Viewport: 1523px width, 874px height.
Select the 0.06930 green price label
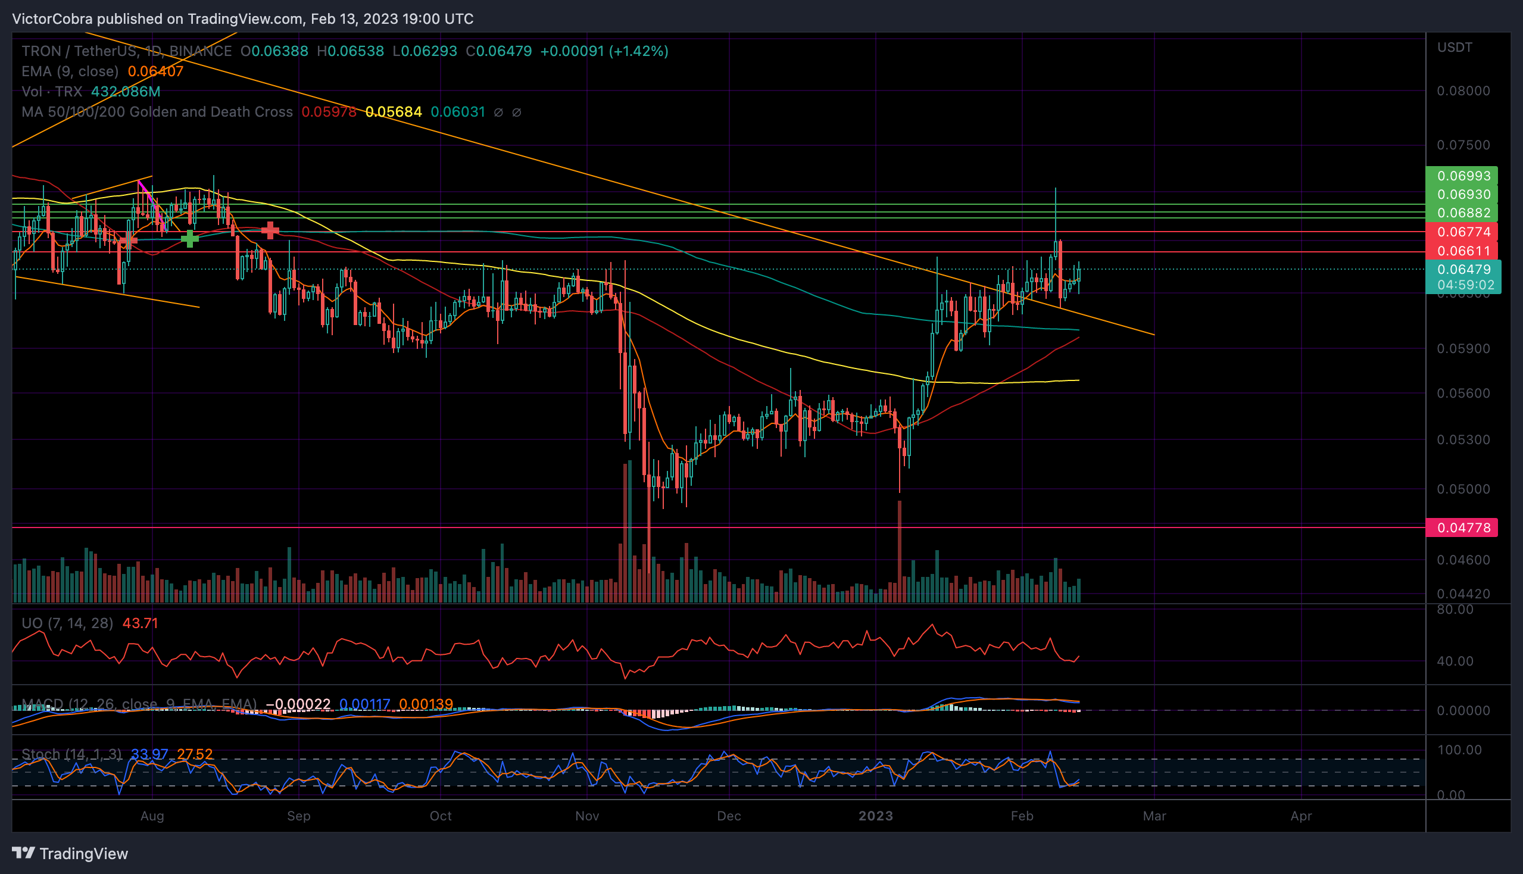[x=1462, y=195]
